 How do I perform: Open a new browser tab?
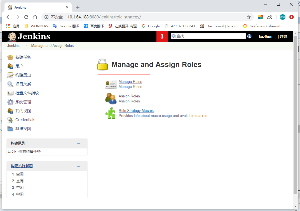pos(78,7)
